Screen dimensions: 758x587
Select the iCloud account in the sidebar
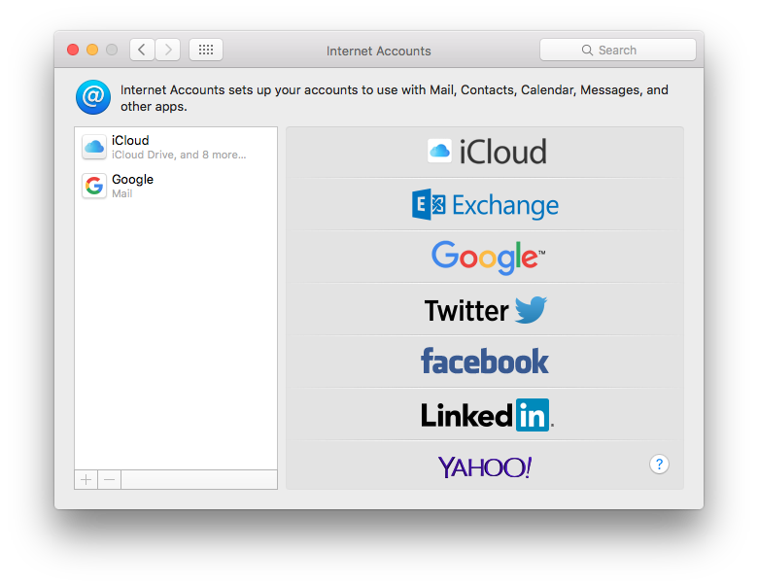175,147
